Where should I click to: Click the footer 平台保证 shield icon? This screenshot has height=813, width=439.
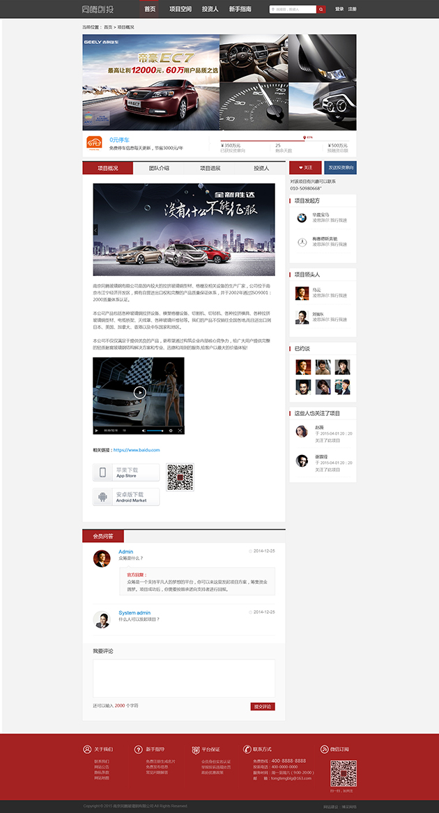tap(196, 750)
